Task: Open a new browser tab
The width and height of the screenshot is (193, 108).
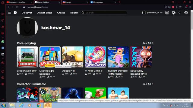Action: (119, 2)
